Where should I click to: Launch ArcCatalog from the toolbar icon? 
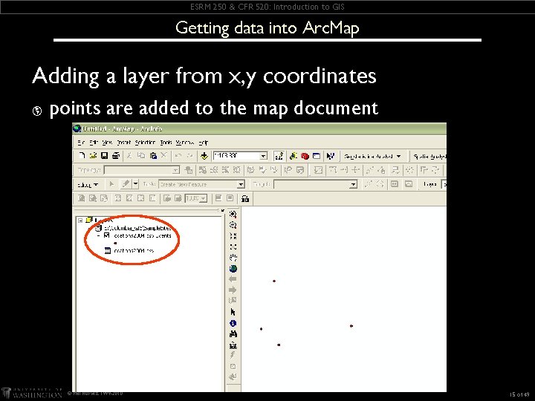(293, 156)
